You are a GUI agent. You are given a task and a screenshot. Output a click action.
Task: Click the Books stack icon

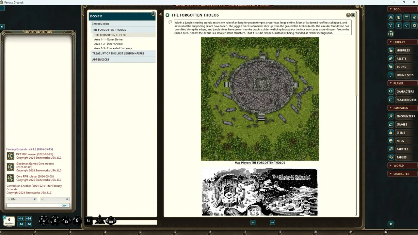[x=391, y=67]
